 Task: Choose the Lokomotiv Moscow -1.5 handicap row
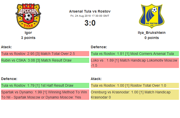(134, 63)
